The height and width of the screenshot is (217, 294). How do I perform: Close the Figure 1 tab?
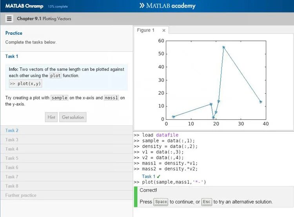point(164,31)
